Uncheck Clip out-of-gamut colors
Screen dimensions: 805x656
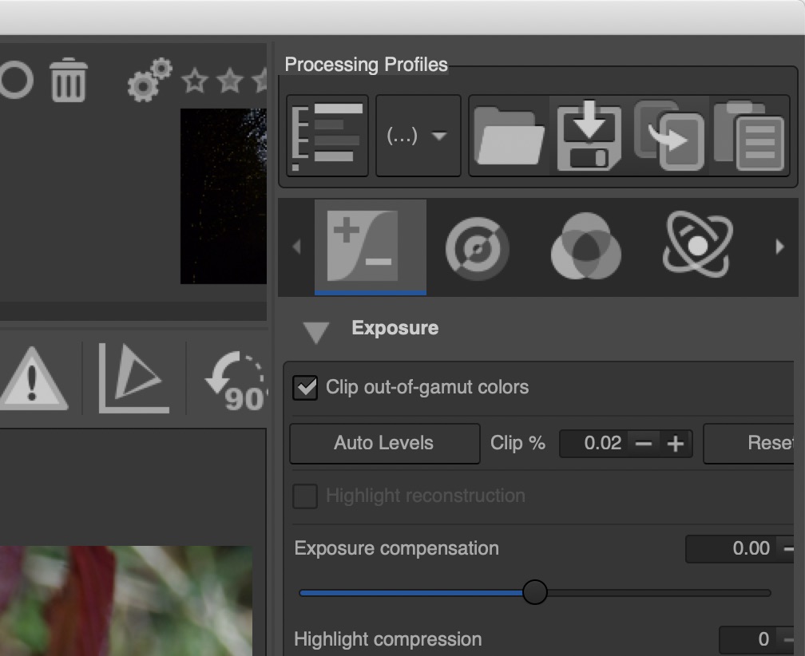[x=305, y=388]
